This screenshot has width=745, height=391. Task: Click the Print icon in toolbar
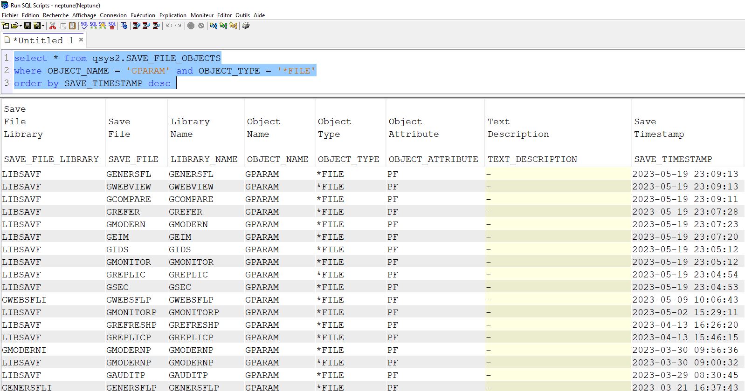pos(246,26)
